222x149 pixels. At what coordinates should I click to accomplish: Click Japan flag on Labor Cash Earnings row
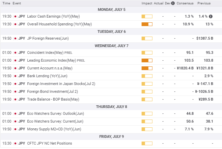(15, 16)
